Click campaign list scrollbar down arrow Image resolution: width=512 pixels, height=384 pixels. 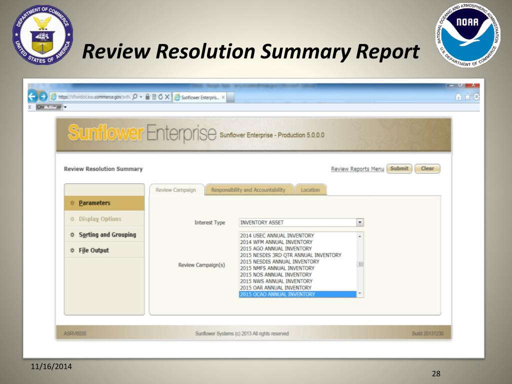(x=360, y=294)
